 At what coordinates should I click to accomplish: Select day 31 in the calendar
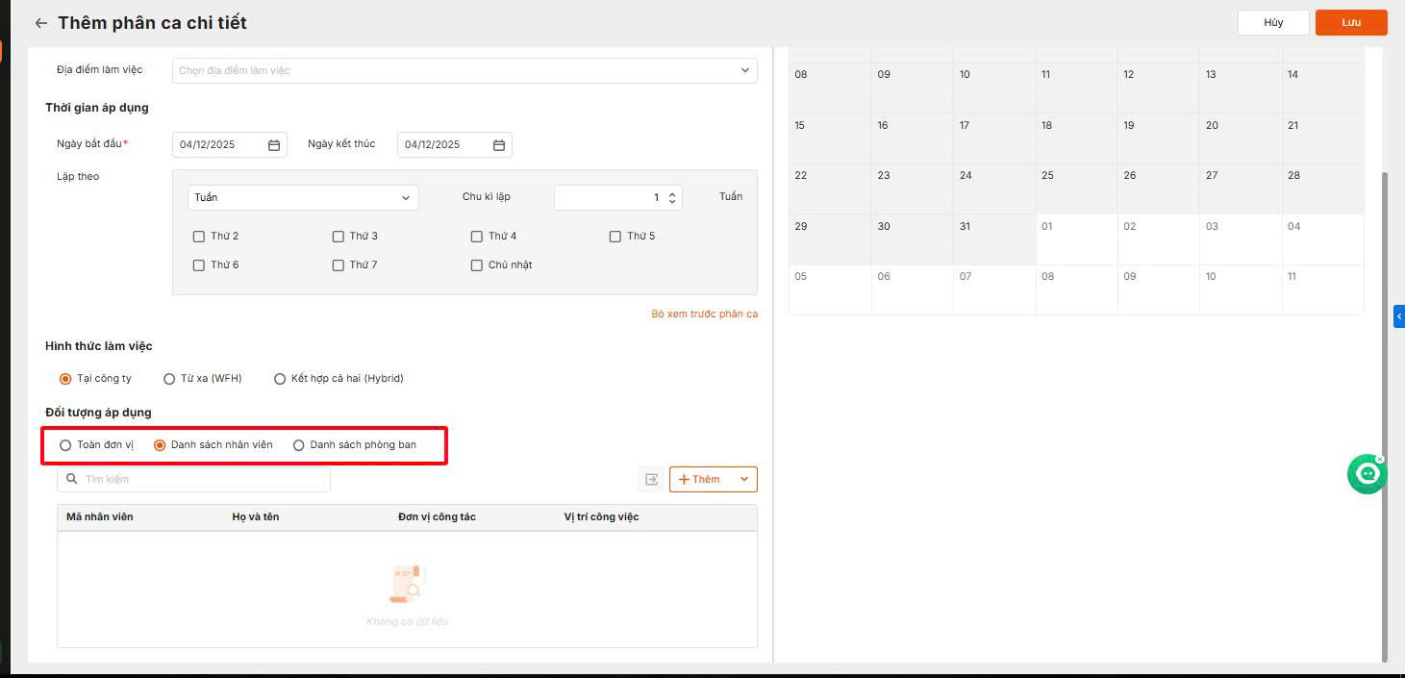994,239
